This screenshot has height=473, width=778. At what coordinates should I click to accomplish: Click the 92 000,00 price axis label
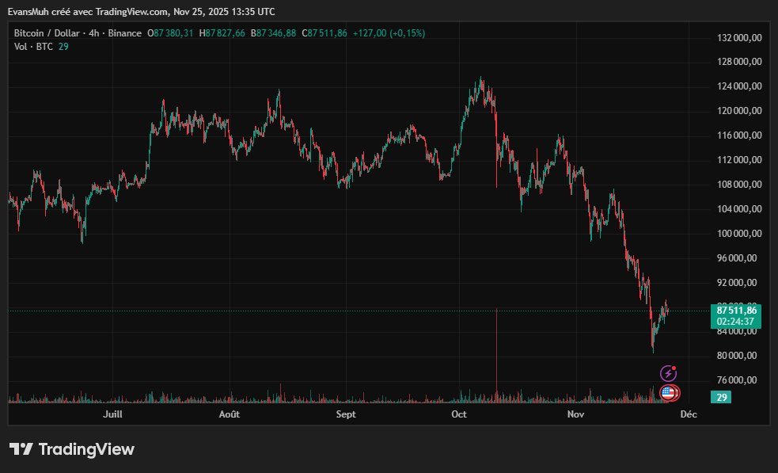[738, 283]
